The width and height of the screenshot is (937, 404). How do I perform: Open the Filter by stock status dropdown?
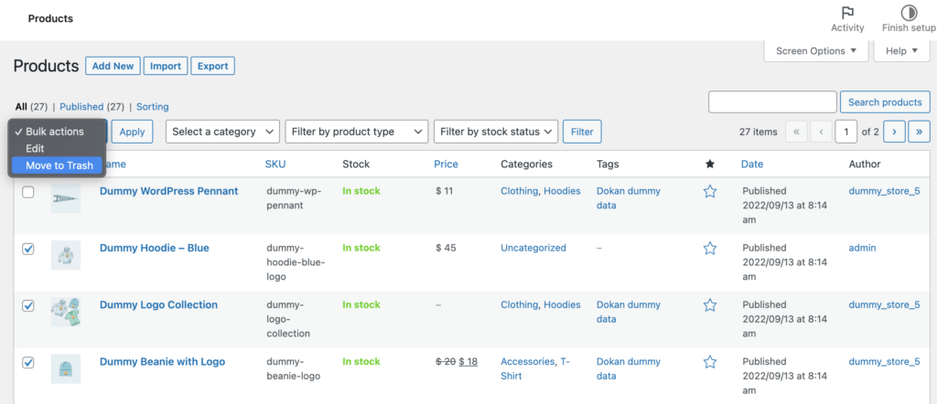click(x=496, y=132)
